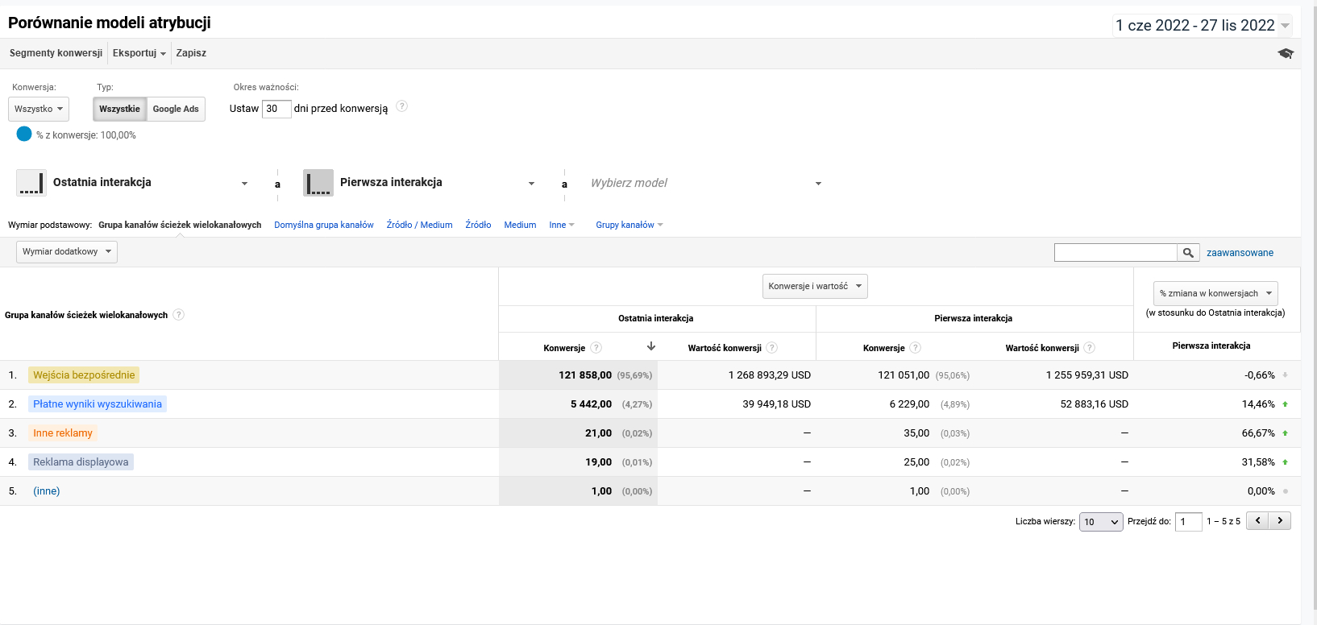This screenshot has height=625, width=1317.
Task: Open the Eksportuj menu
Action: [139, 53]
